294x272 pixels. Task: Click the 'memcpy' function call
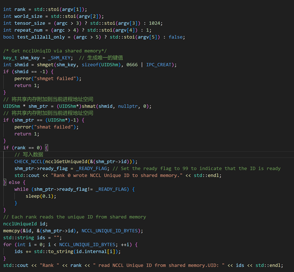(11, 231)
